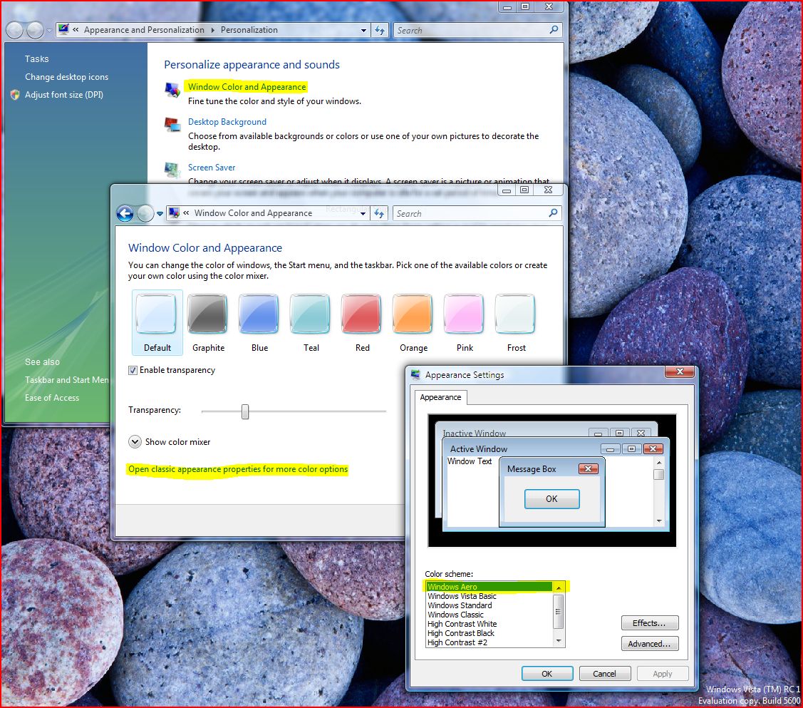
Task: Close the Appearance Settings dialog
Action: (x=680, y=371)
